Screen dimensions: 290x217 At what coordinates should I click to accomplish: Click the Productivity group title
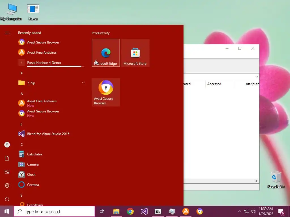[101, 33]
